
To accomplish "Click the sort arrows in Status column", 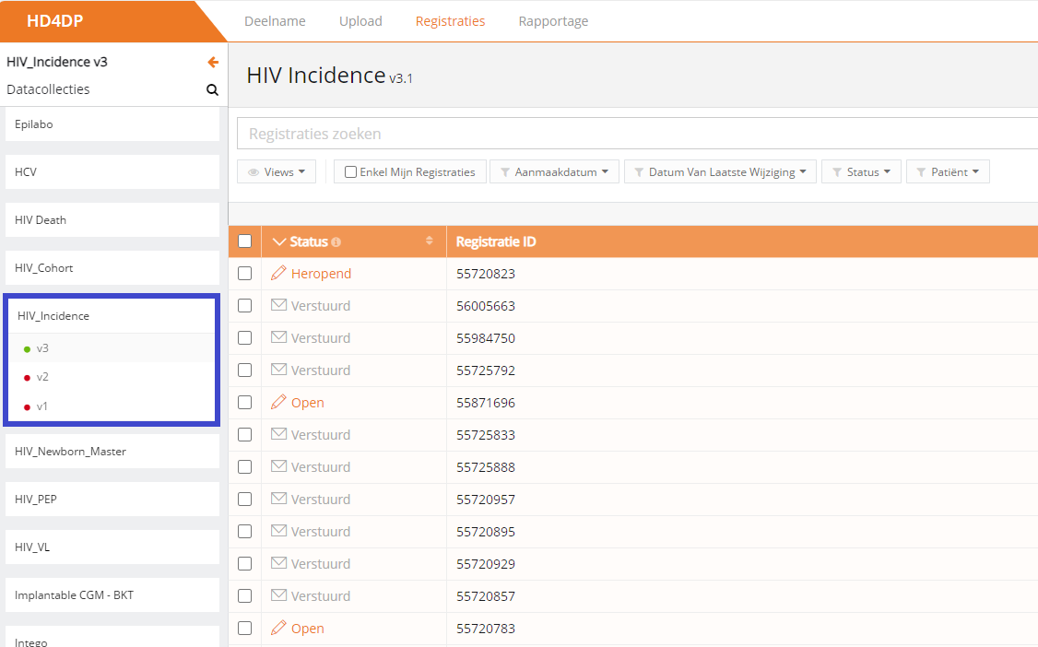I will click(429, 241).
